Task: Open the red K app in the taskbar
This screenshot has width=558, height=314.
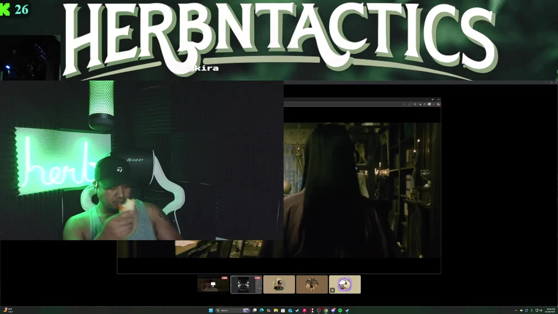Action: [312, 311]
